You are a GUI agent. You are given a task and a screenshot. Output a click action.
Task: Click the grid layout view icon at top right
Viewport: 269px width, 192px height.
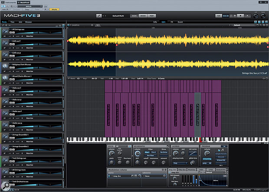(x=259, y=22)
